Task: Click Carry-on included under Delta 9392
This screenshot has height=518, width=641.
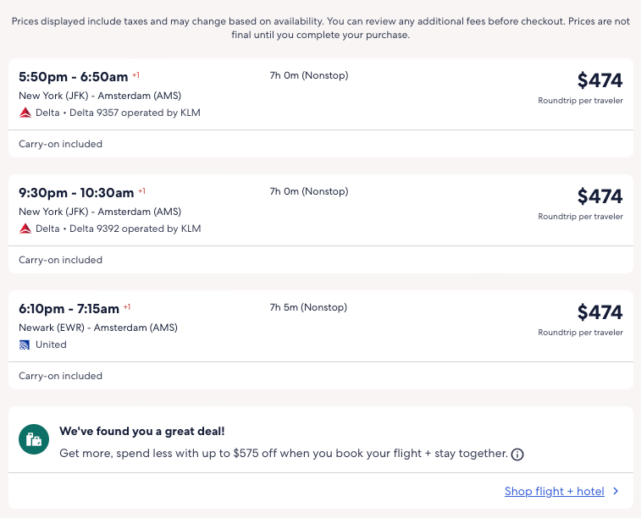Action: click(60, 260)
